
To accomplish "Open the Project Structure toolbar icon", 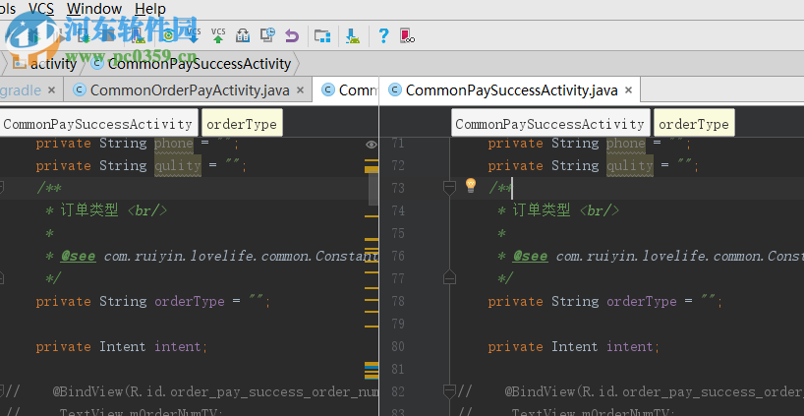I will [321, 36].
